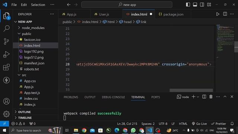Open the Selection menu

38,5
